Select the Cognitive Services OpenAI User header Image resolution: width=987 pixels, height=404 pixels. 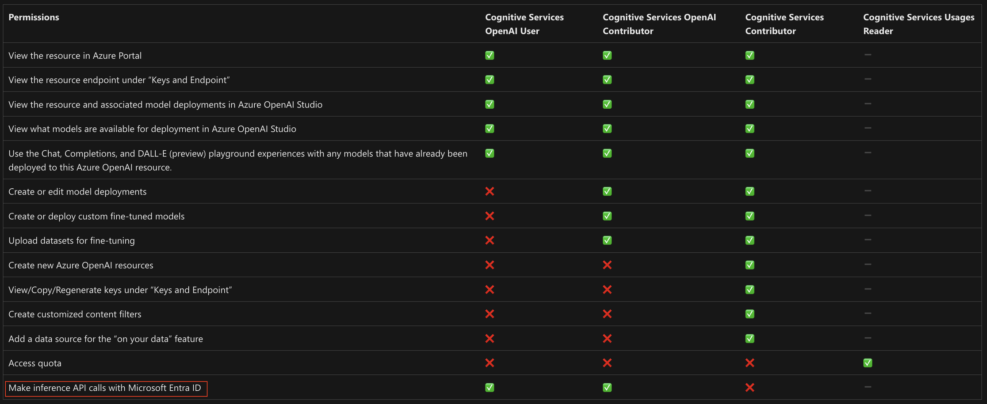(x=524, y=24)
